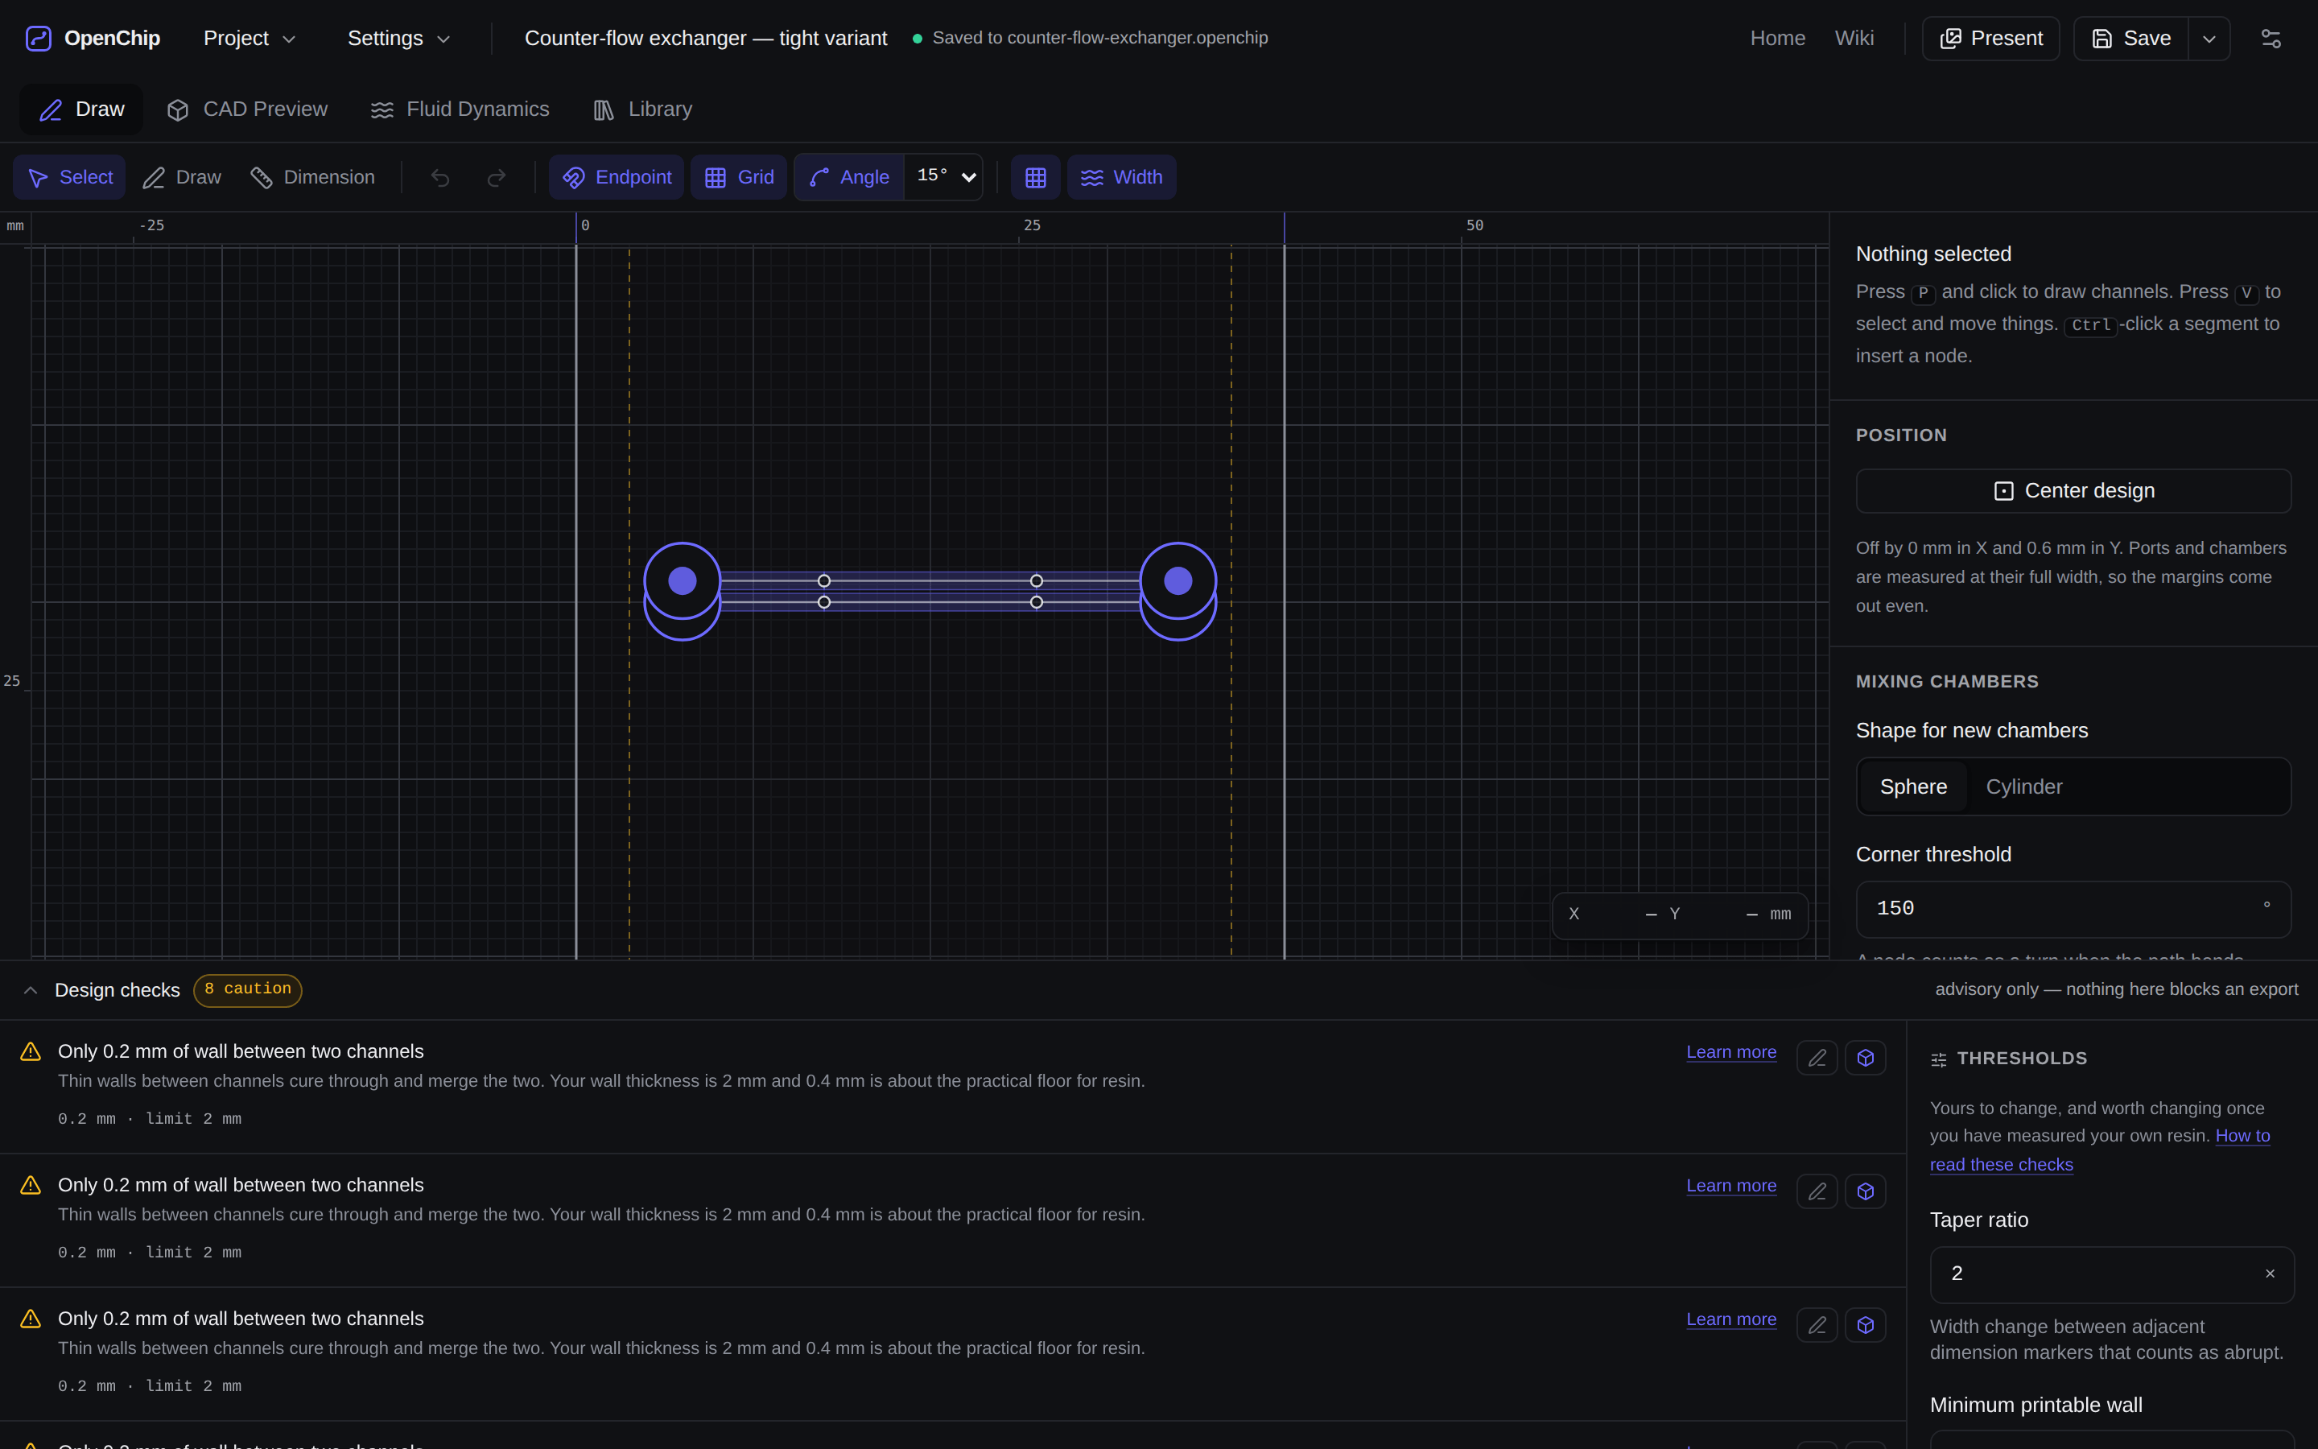Click the saved file status text in header
2318x1449 pixels.
(x=1099, y=39)
